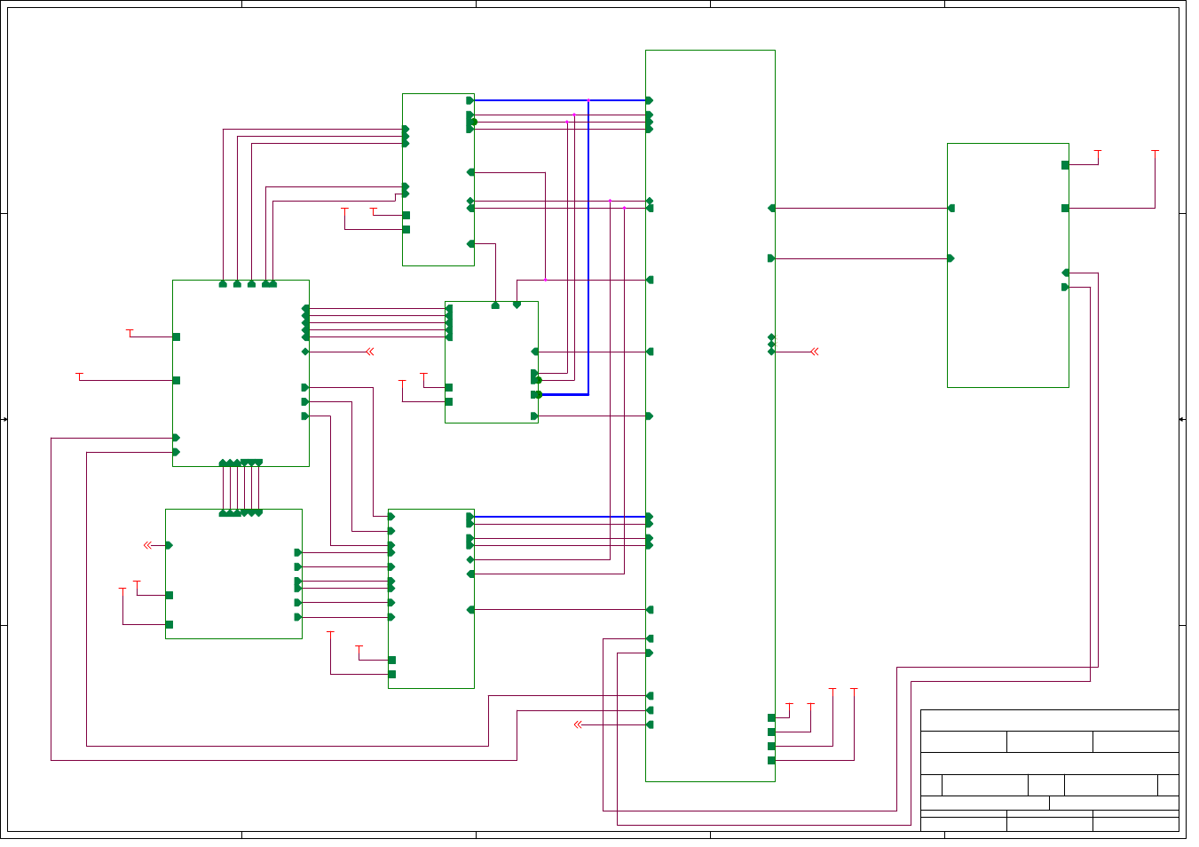This screenshot has height=847, width=1199.
Task: Click magenta junction where blue buses meet at top
Action: click(x=588, y=100)
